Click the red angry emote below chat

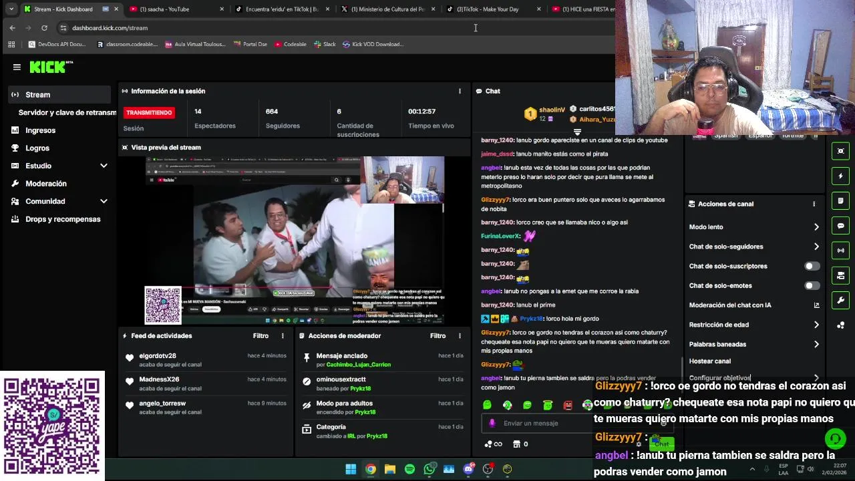pyautogui.click(x=568, y=405)
